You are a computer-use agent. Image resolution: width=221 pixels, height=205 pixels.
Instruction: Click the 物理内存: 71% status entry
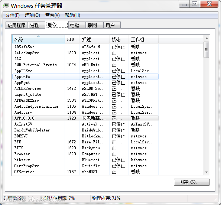[x=106, y=198]
